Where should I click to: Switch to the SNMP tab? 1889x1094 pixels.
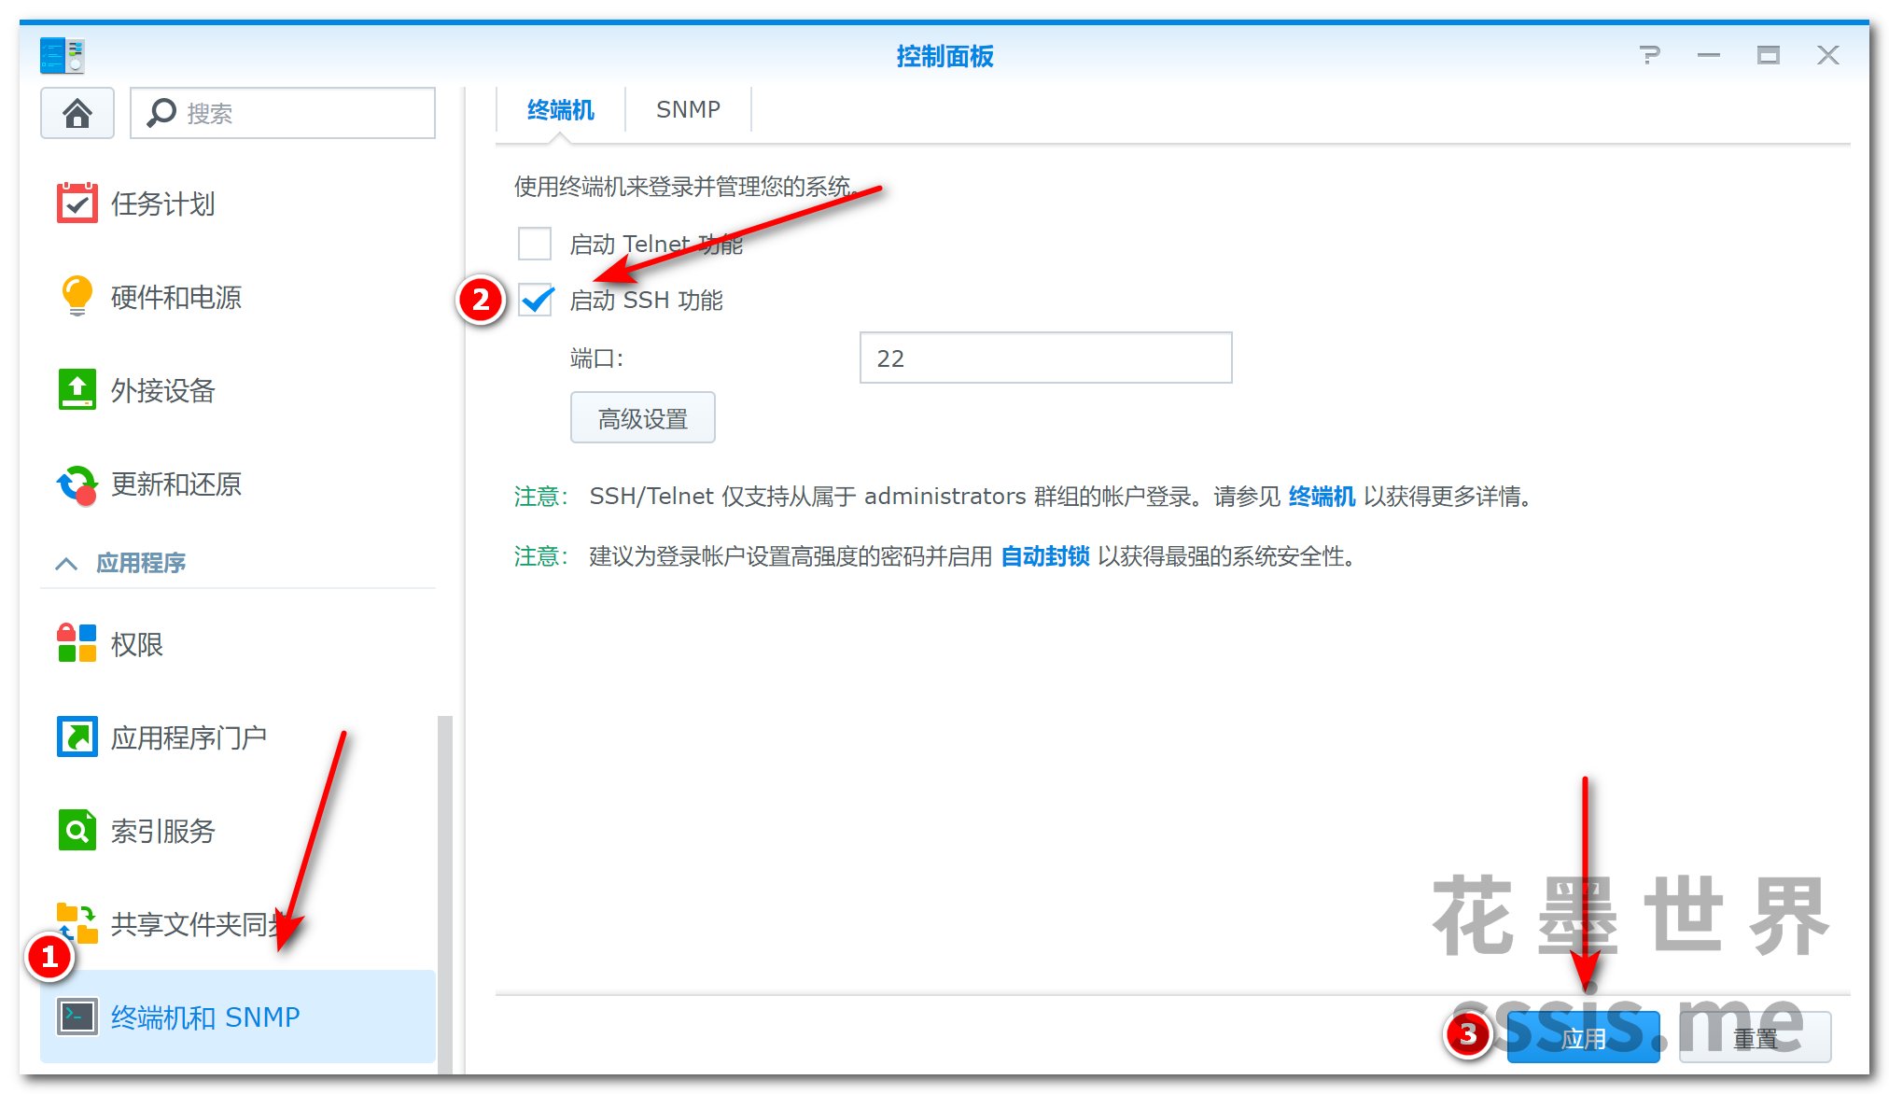click(688, 110)
